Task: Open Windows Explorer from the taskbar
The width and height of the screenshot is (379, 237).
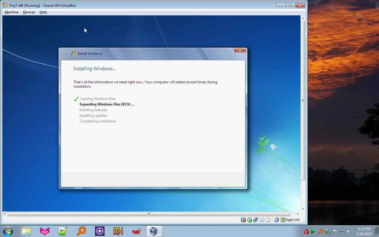Action: (26, 231)
